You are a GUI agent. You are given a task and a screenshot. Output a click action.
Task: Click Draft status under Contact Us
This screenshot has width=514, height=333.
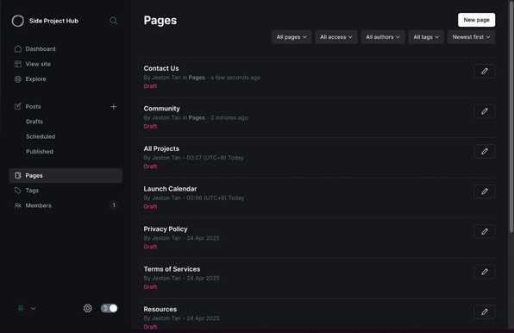pyautogui.click(x=150, y=86)
